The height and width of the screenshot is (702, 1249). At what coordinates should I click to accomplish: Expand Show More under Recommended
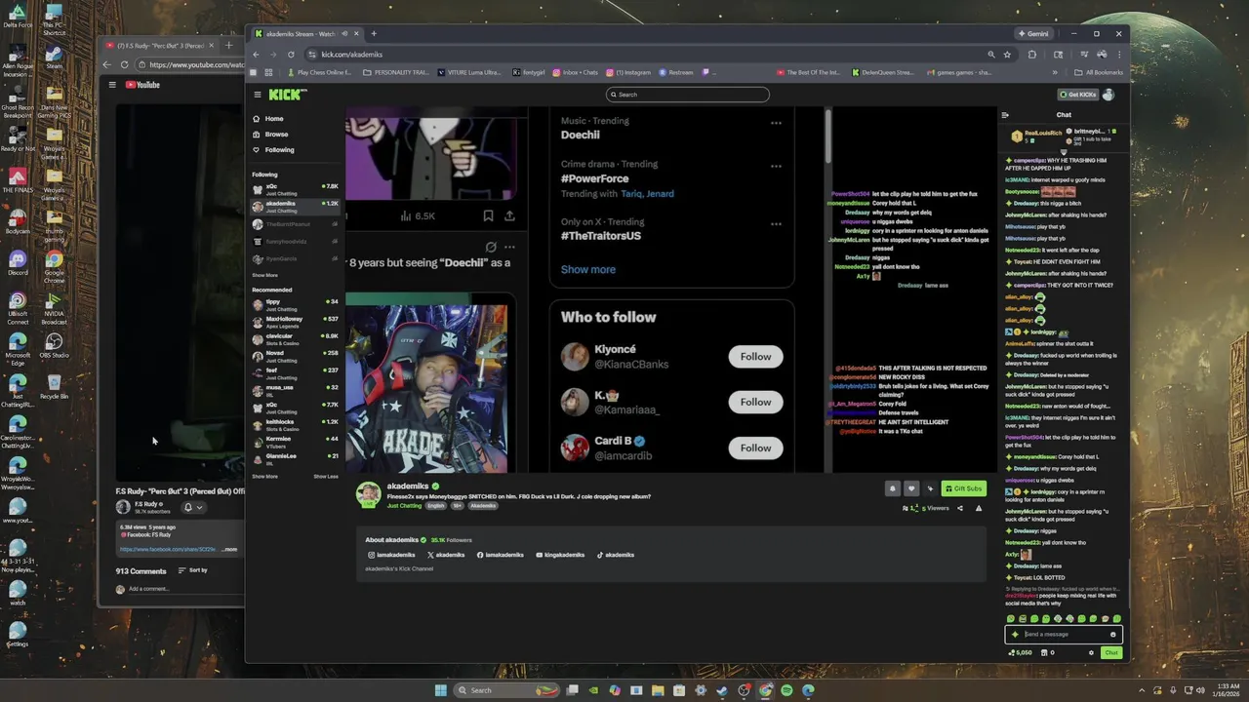pos(264,477)
